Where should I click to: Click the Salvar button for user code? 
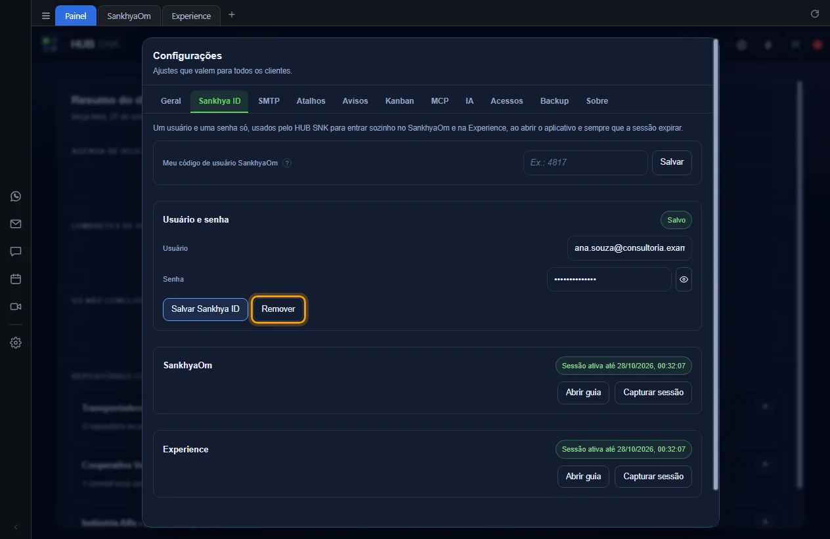pos(672,162)
